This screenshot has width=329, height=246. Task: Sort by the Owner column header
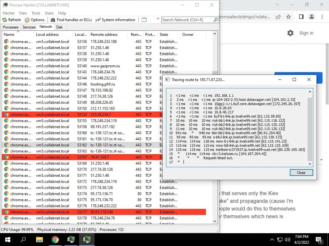tap(193, 35)
